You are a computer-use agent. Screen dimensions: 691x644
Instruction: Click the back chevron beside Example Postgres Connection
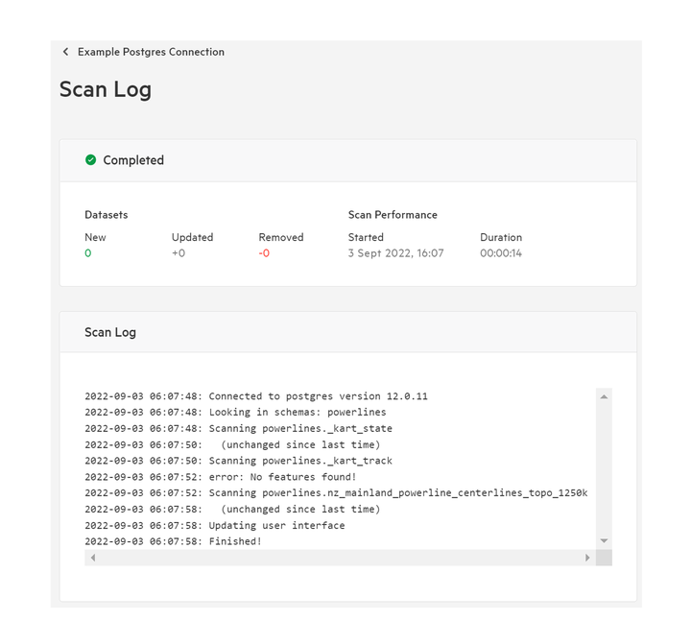[x=65, y=52]
